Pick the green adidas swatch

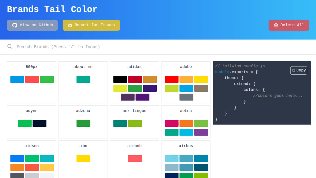[x=135, y=88]
